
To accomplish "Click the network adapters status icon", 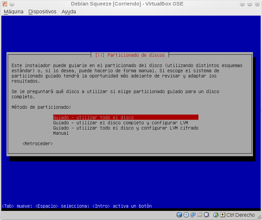I will pos(193,215).
